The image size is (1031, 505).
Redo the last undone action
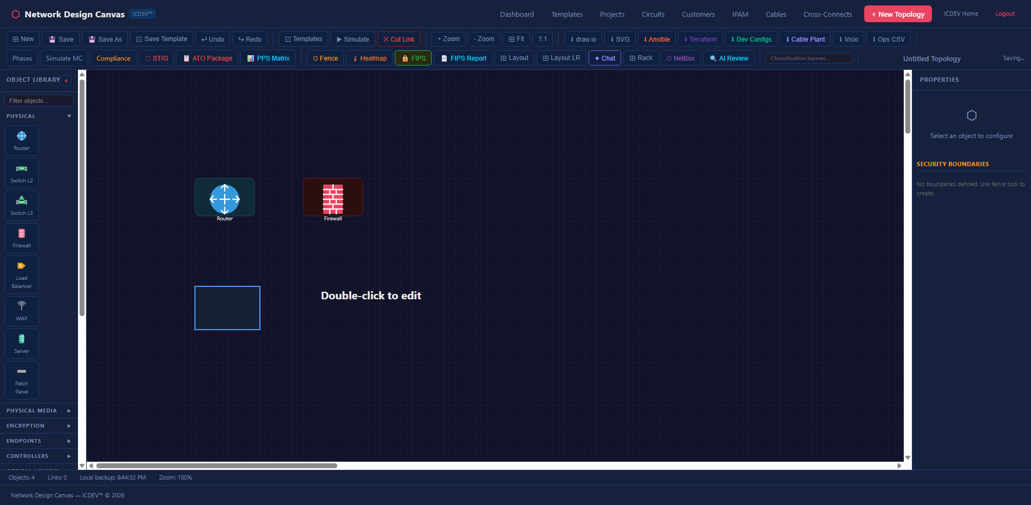pos(250,40)
